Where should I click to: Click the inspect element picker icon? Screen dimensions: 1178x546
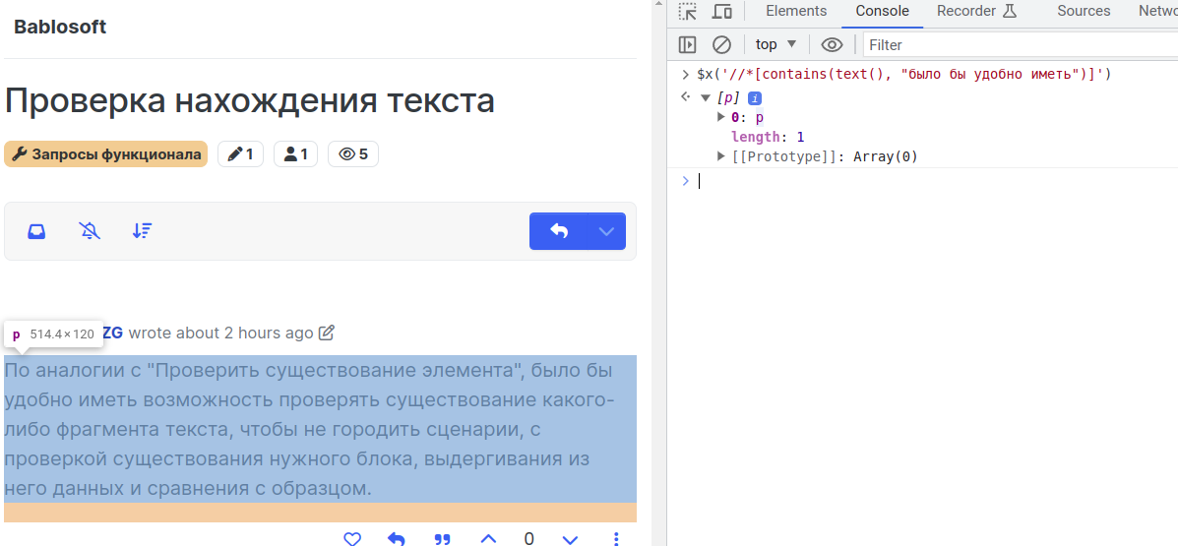click(688, 12)
